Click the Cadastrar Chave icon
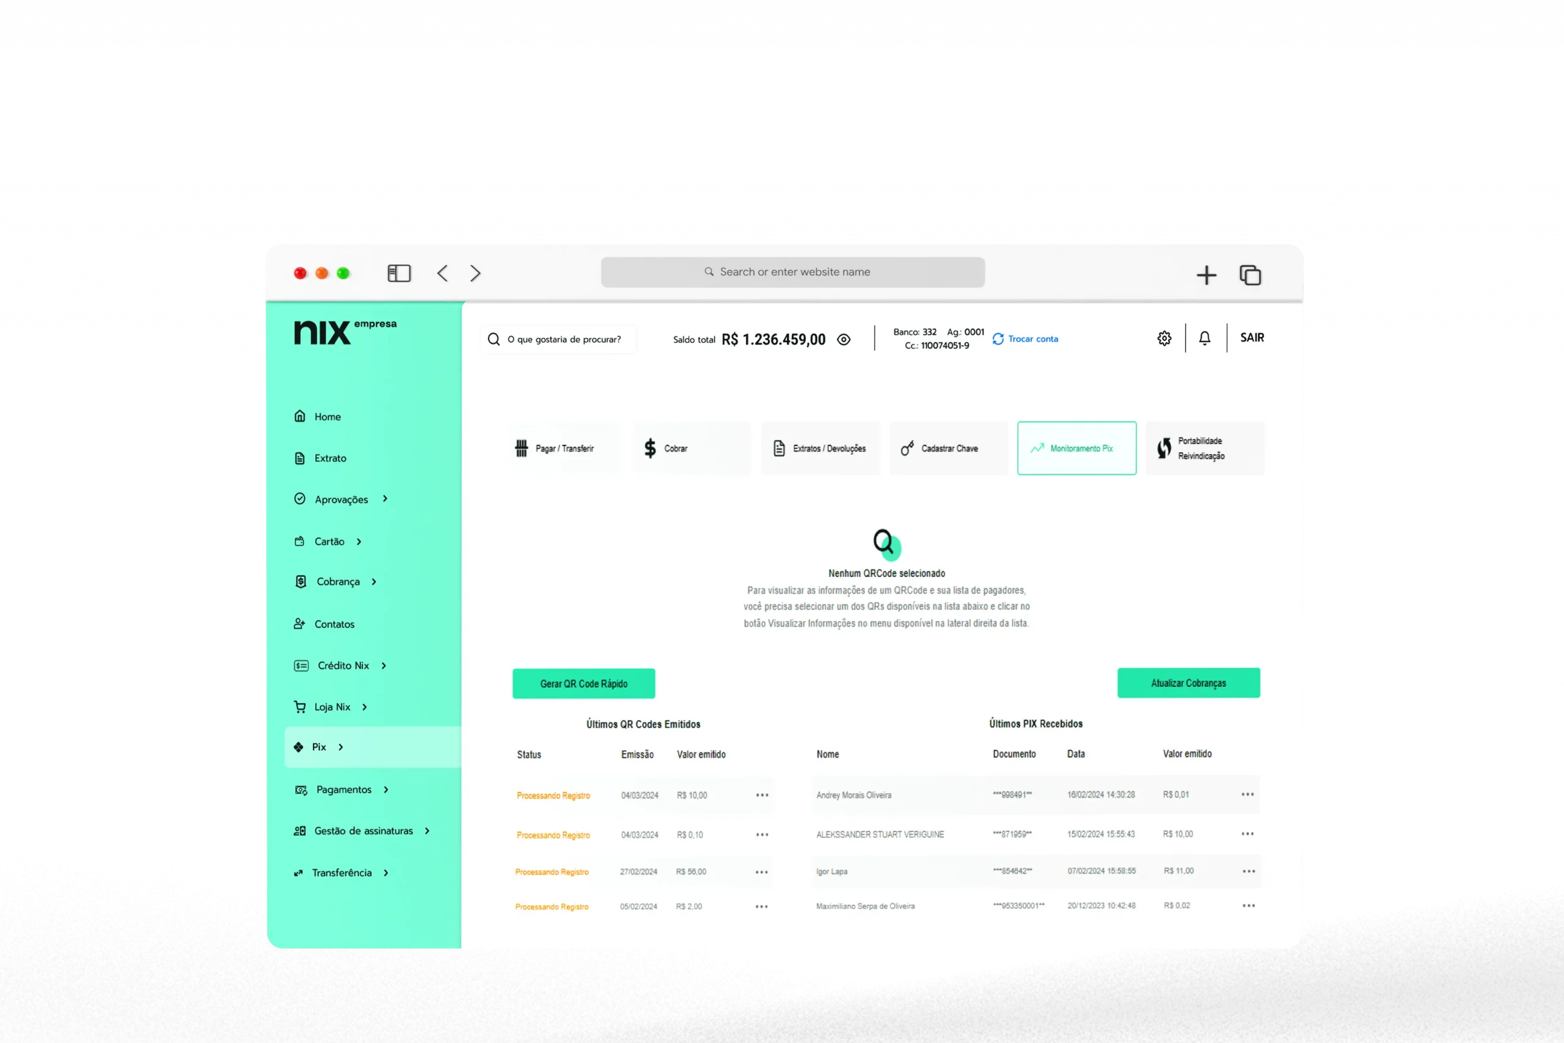The width and height of the screenshot is (1564, 1043). (x=908, y=448)
